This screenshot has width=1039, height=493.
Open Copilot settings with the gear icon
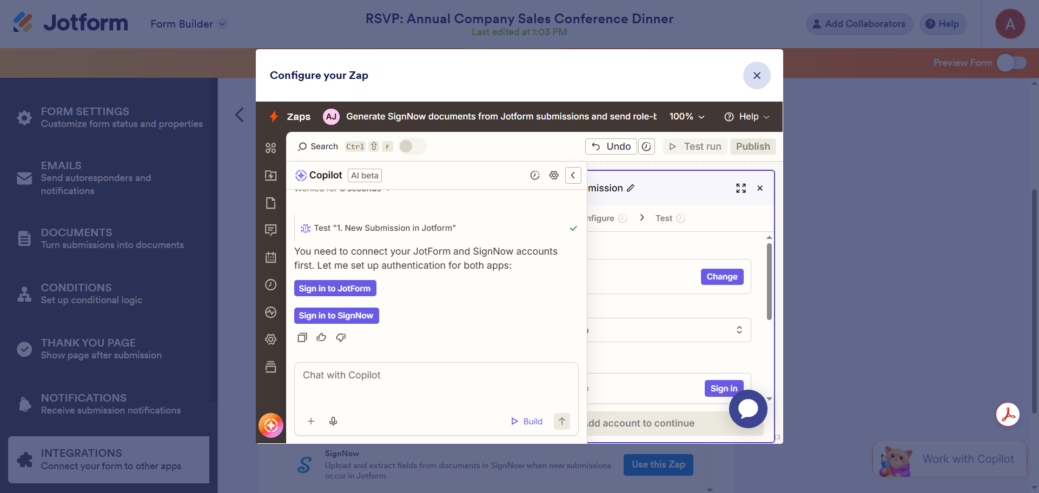[554, 175]
